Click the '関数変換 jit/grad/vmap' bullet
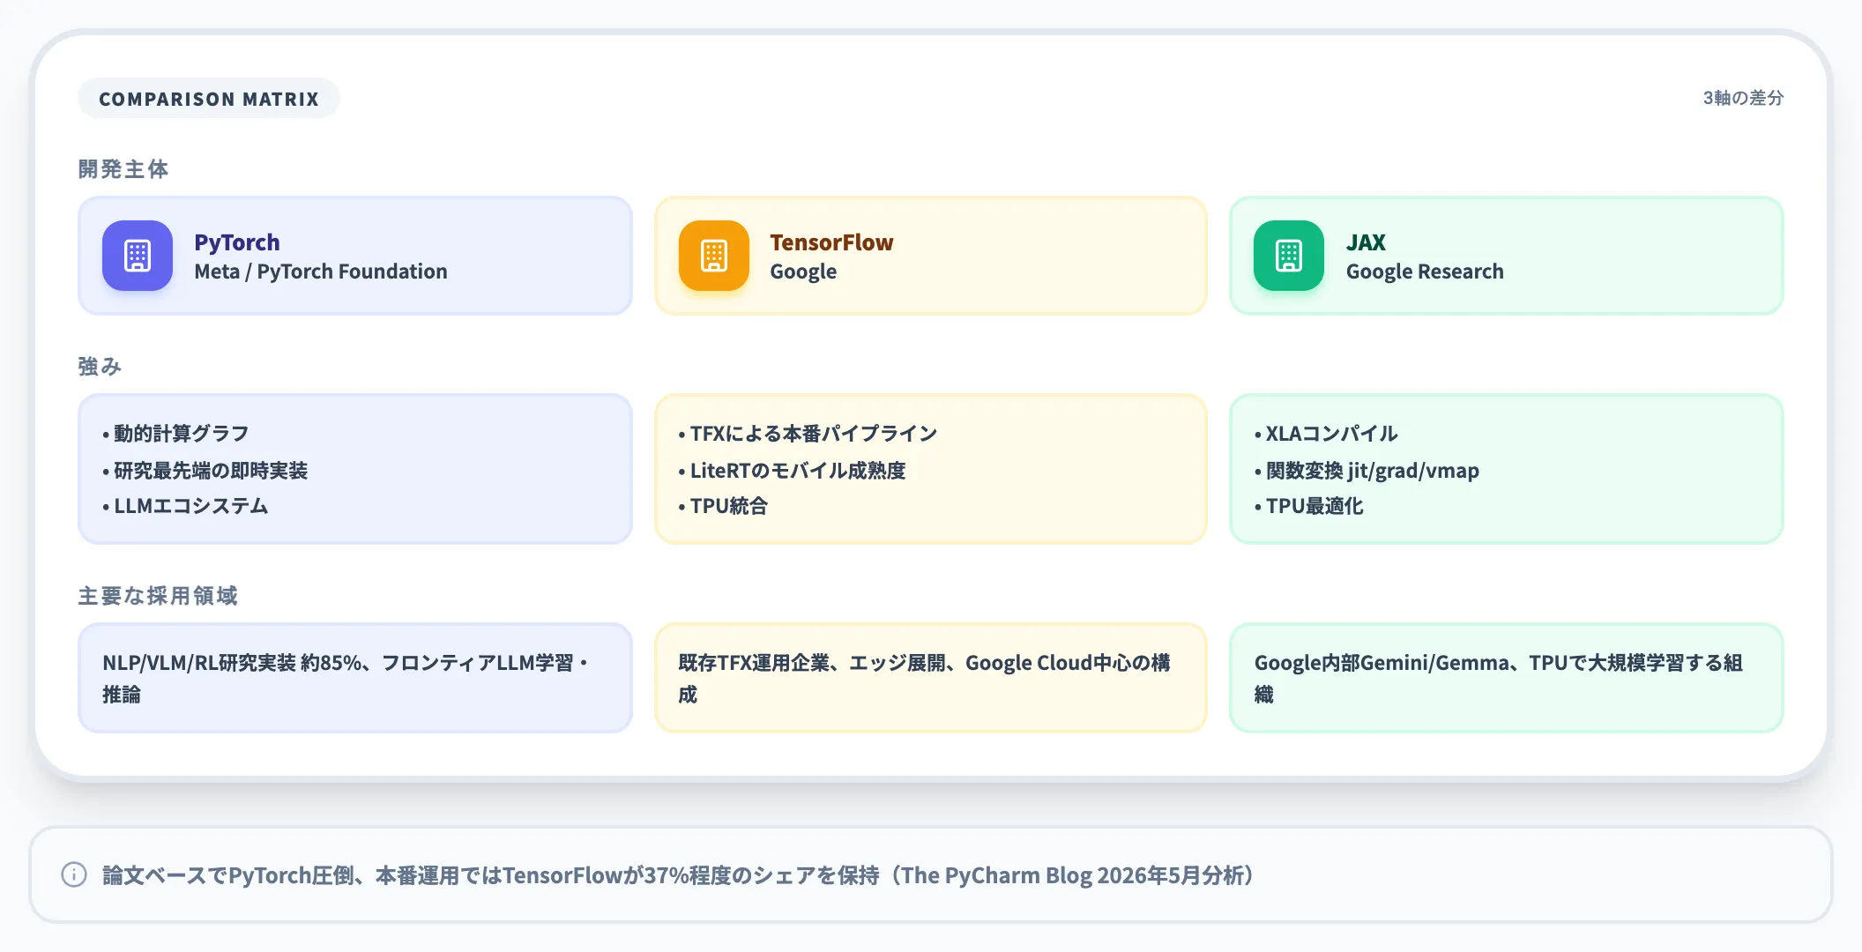 coord(1367,470)
